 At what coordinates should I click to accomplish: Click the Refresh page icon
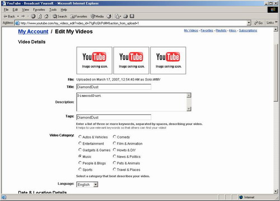tap(40, 16)
